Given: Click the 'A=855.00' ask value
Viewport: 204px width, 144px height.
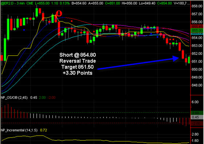Looking at the screenshot, I should pyautogui.click(x=95, y=3).
